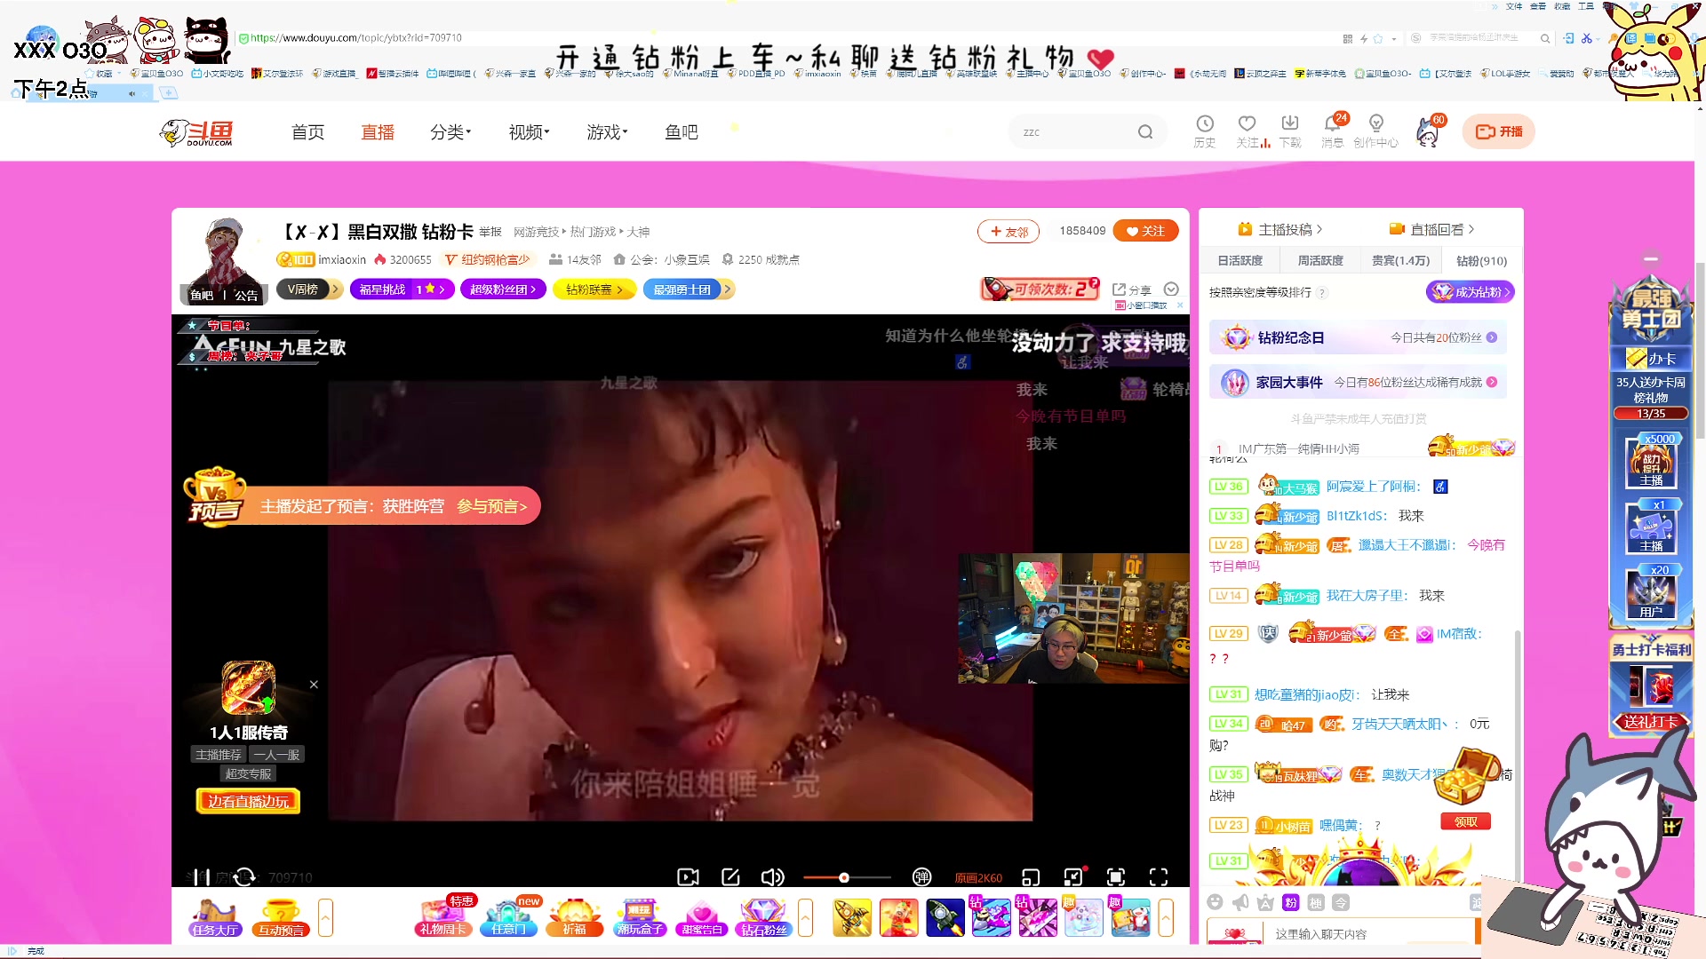Viewport: 1706px width, 959px height.
Task: Open the emoji picker below the chat area
Action: 1215,902
